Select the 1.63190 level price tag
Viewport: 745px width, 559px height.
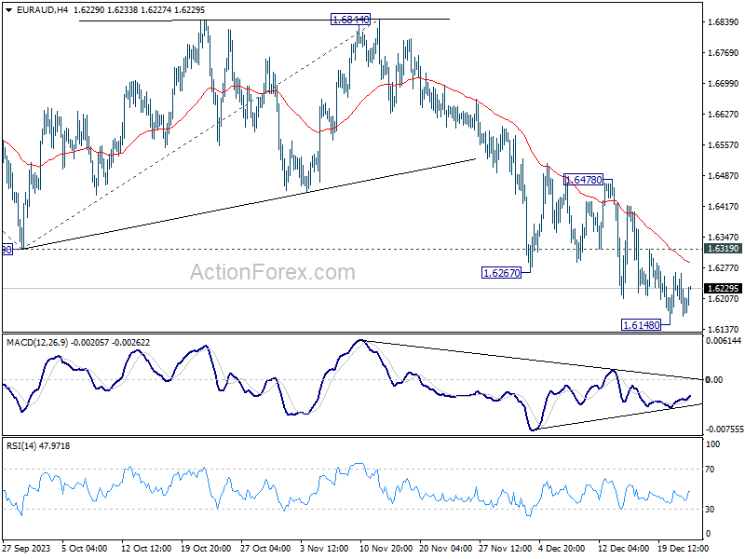[724, 249]
